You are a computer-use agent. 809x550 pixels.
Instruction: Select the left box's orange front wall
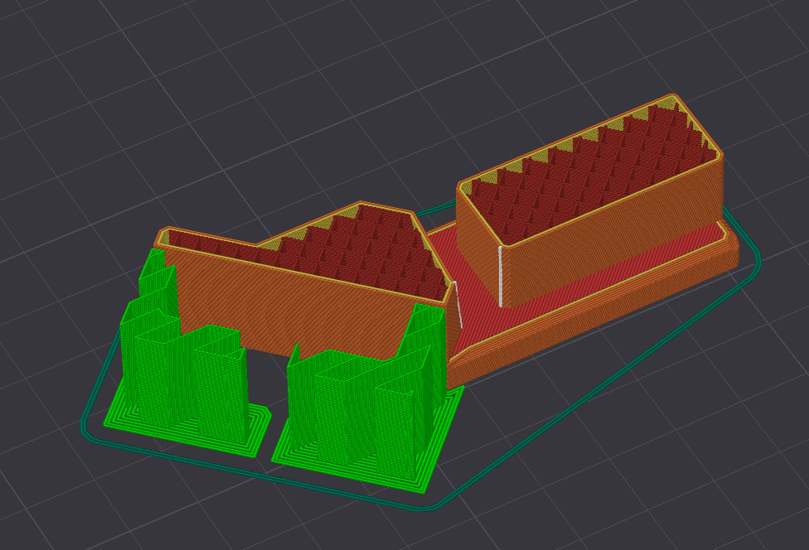pyautogui.click(x=309, y=304)
